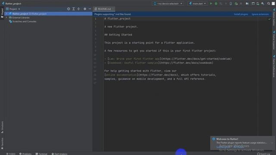Open the Structure side tool window
This screenshot has width=276, height=155.
2,127
